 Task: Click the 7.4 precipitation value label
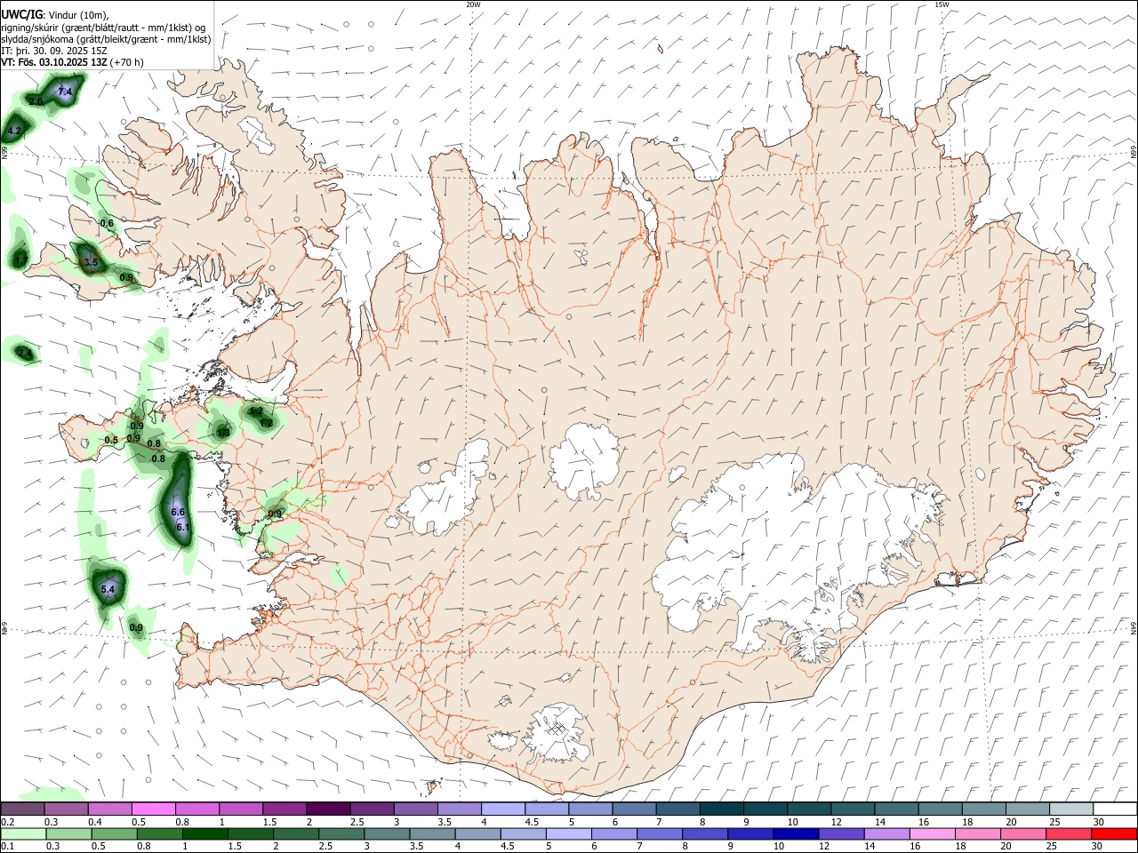pos(65,92)
